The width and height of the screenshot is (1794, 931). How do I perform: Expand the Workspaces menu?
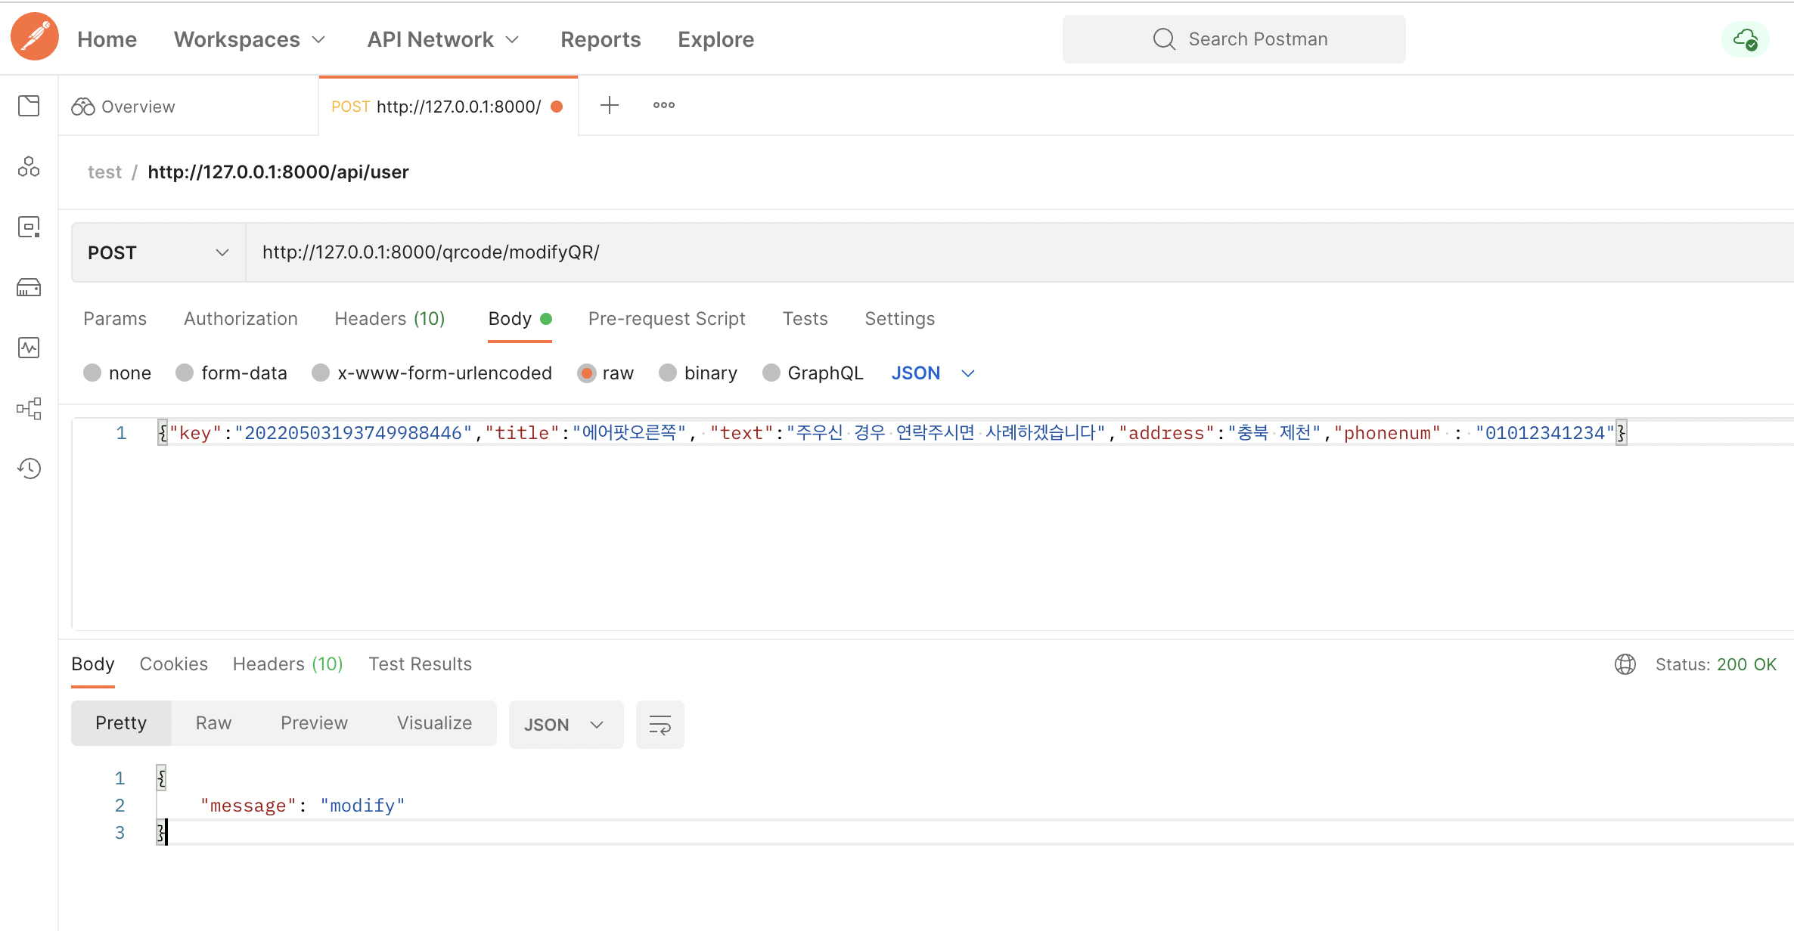249,39
